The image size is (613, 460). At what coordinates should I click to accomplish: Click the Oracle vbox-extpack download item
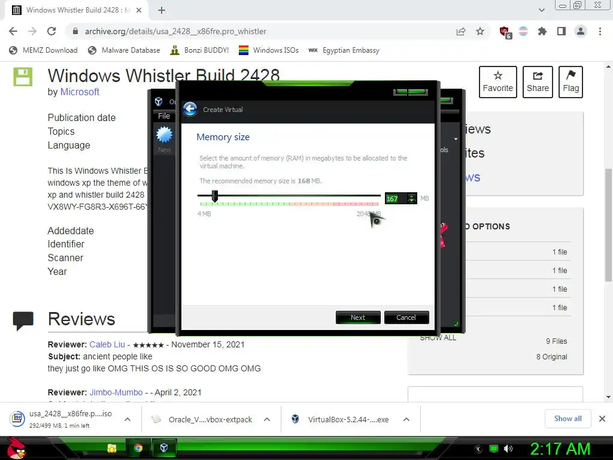click(202, 419)
